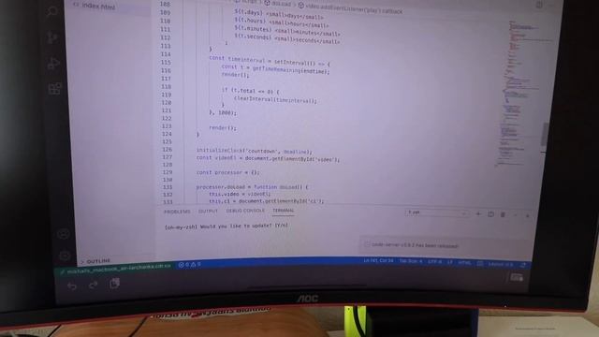Click line number 115 in the gutter
The height and width of the screenshot is (337, 599).
pyautogui.click(x=166, y=63)
